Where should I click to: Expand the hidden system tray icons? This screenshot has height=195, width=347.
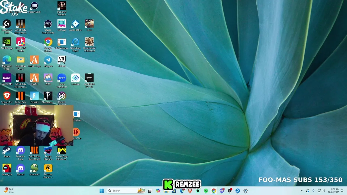(302, 191)
